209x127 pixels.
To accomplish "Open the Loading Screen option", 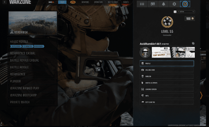I will 167,89.
